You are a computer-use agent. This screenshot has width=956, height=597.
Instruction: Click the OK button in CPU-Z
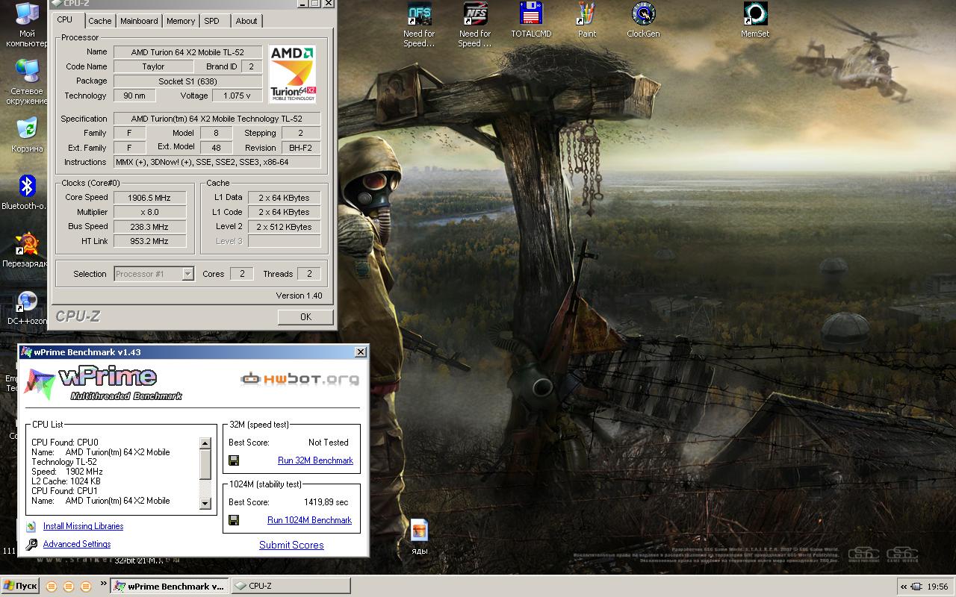(305, 317)
